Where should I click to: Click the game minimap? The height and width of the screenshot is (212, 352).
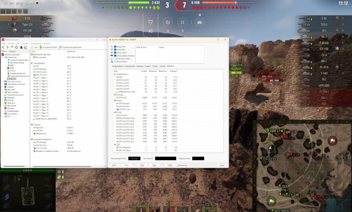(302, 166)
